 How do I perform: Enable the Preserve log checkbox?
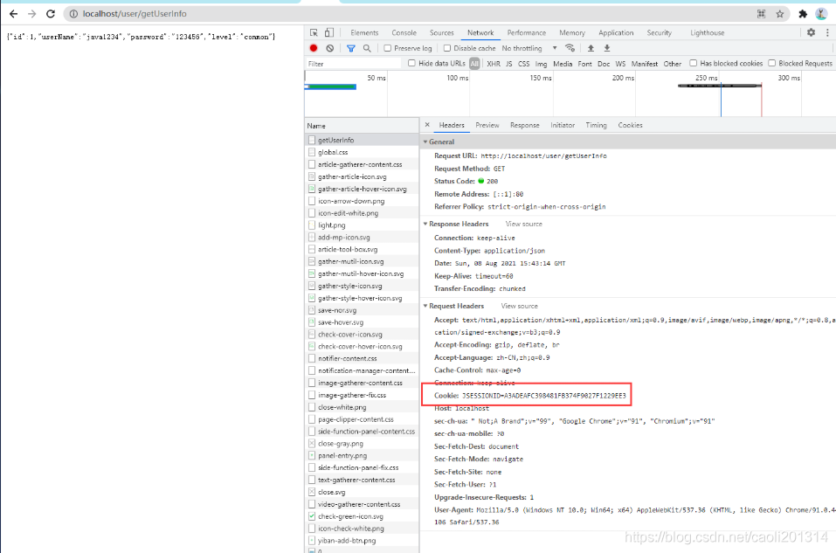(388, 48)
